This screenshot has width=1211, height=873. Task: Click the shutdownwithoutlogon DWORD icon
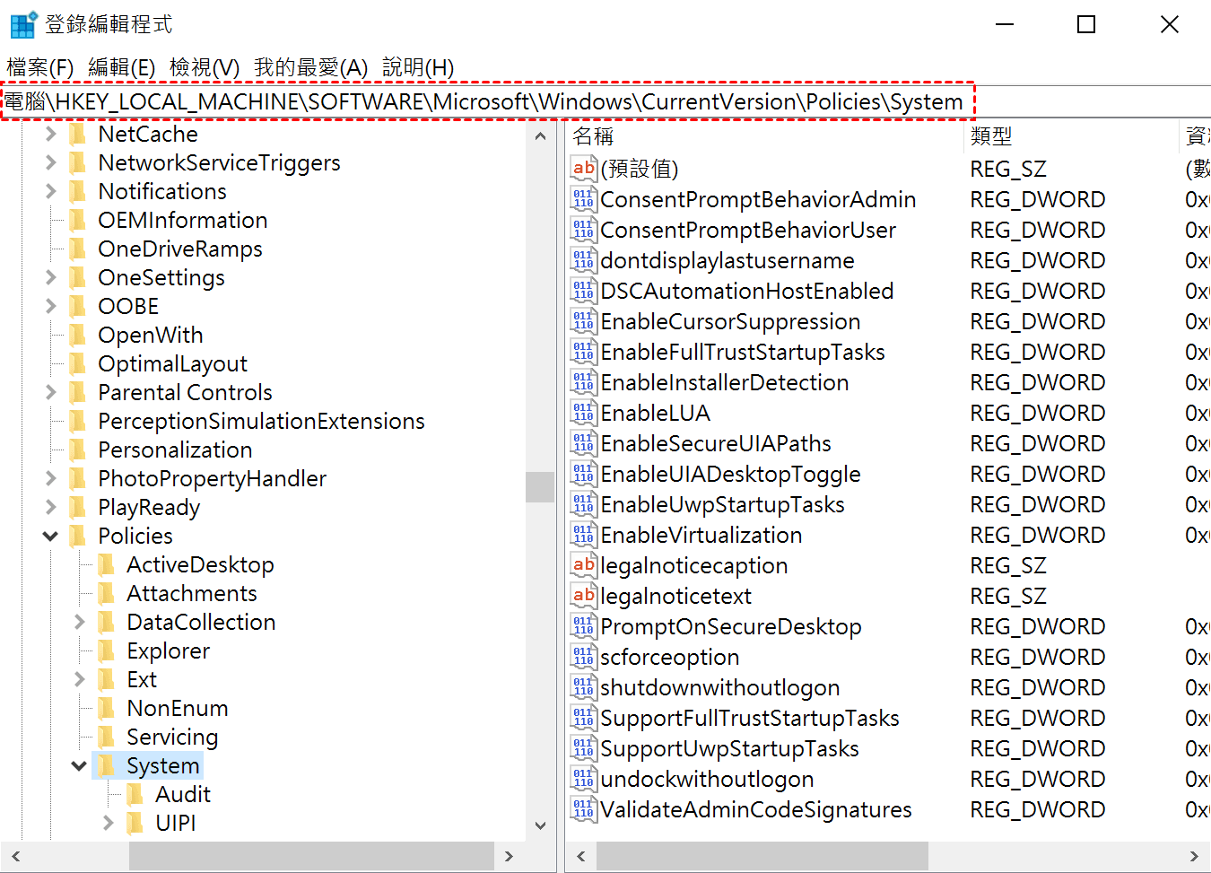tap(583, 687)
